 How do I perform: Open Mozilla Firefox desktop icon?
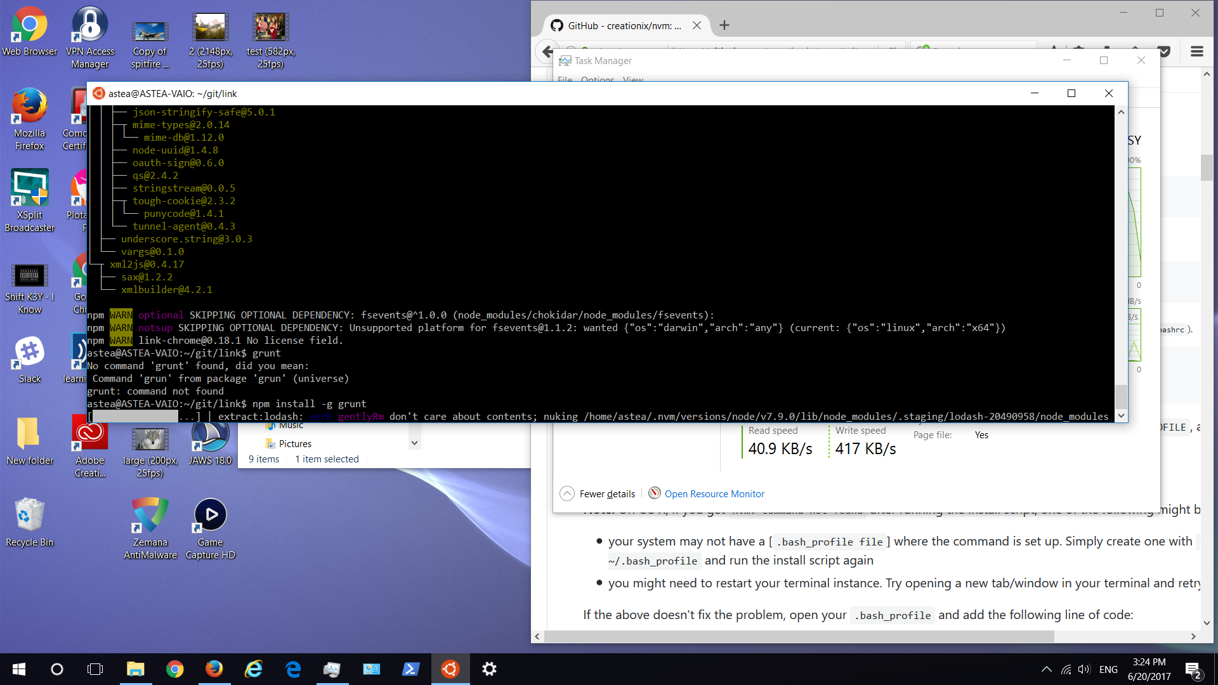click(x=29, y=119)
